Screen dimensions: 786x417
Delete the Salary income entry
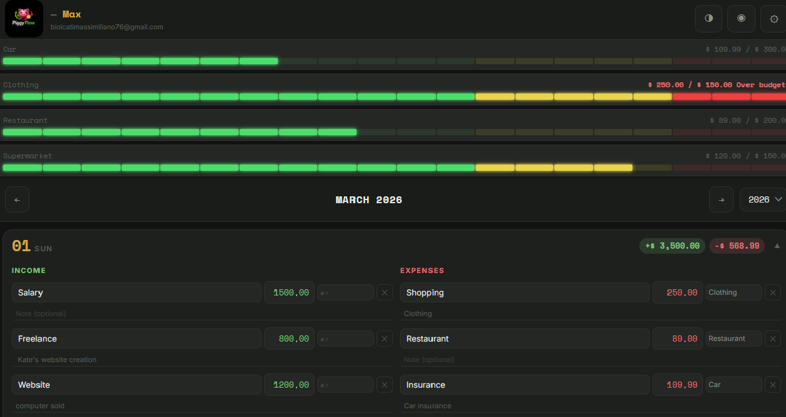(385, 292)
